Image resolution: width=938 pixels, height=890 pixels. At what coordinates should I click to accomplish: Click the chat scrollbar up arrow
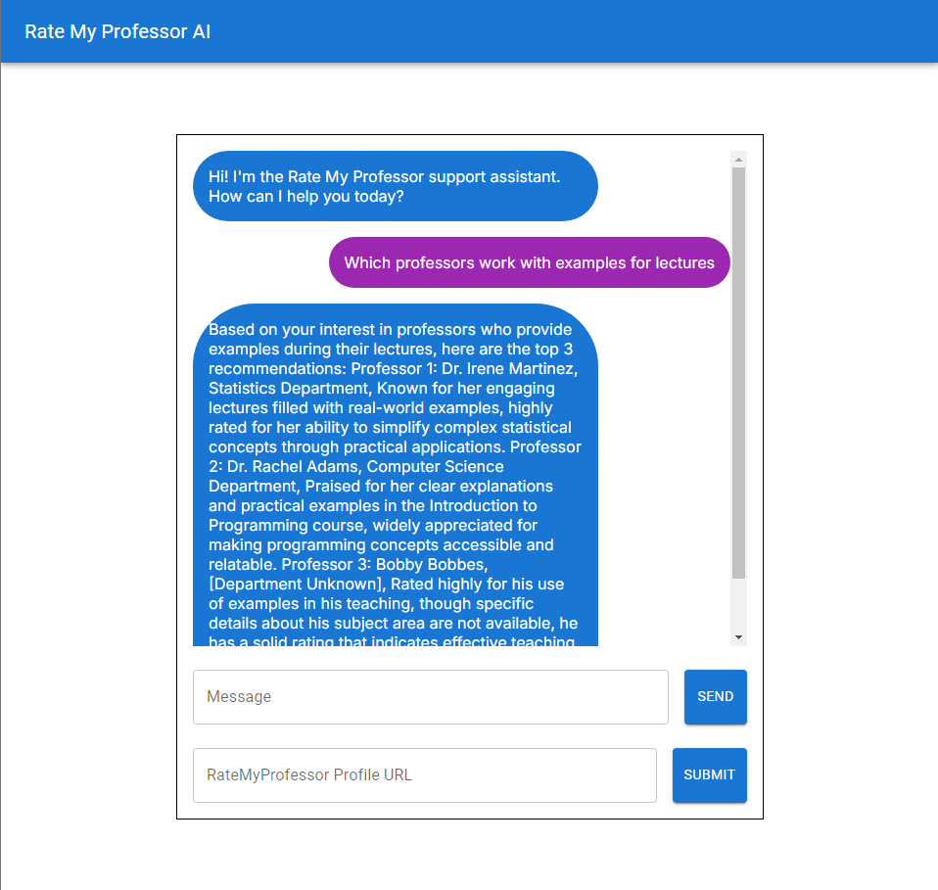click(x=739, y=159)
